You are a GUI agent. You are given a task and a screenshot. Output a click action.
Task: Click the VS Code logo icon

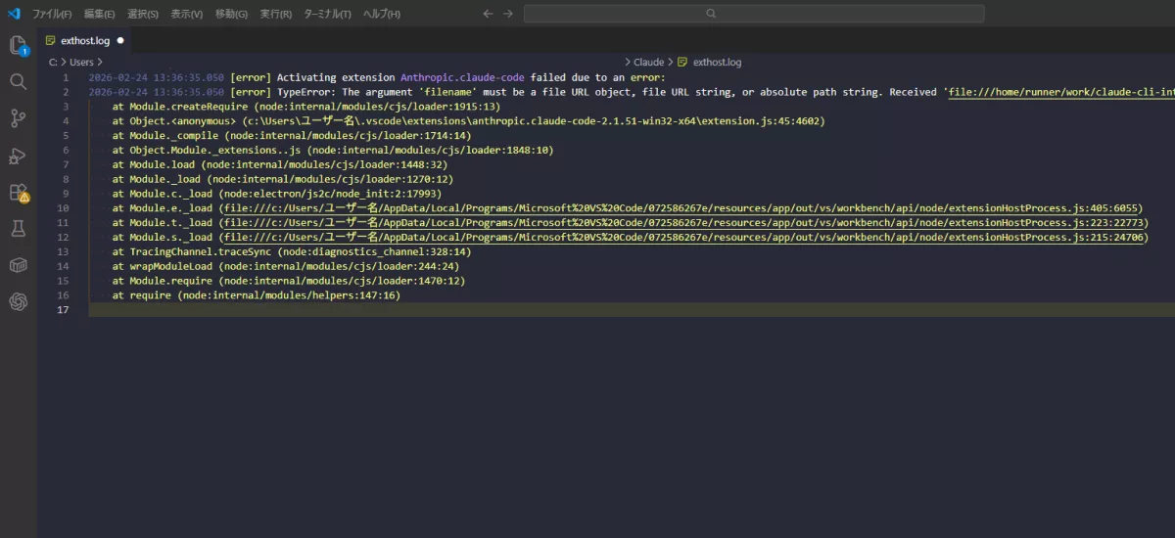click(14, 14)
